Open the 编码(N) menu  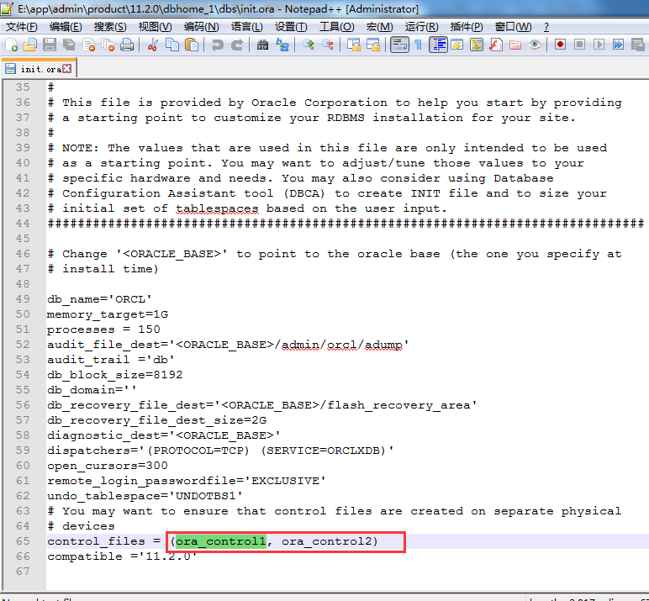click(201, 27)
